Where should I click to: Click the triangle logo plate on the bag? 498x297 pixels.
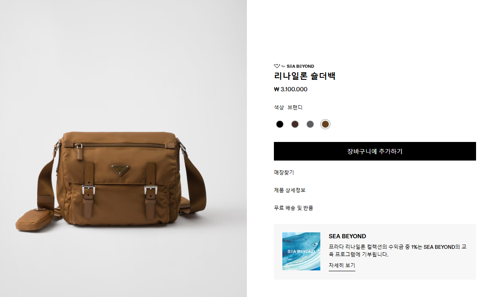(120, 170)
